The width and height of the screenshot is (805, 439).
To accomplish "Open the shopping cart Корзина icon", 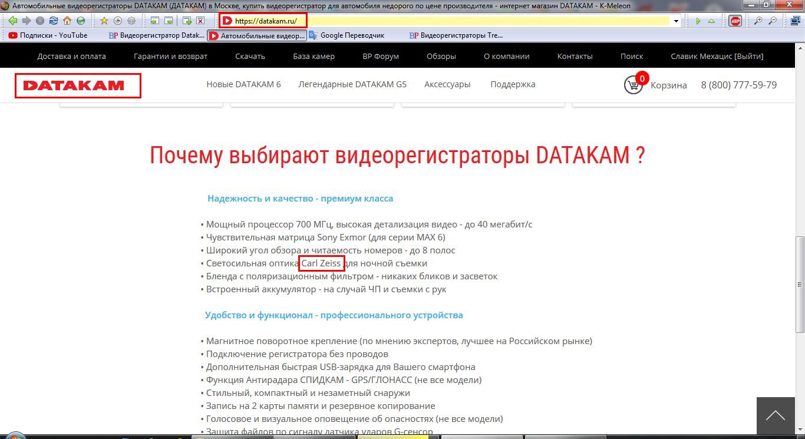I will point(634,85).
